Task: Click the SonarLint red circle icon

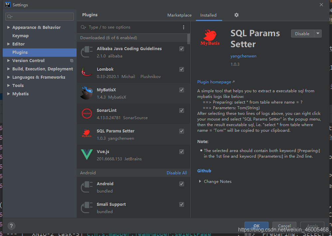Action: click(x=87, y=114)
